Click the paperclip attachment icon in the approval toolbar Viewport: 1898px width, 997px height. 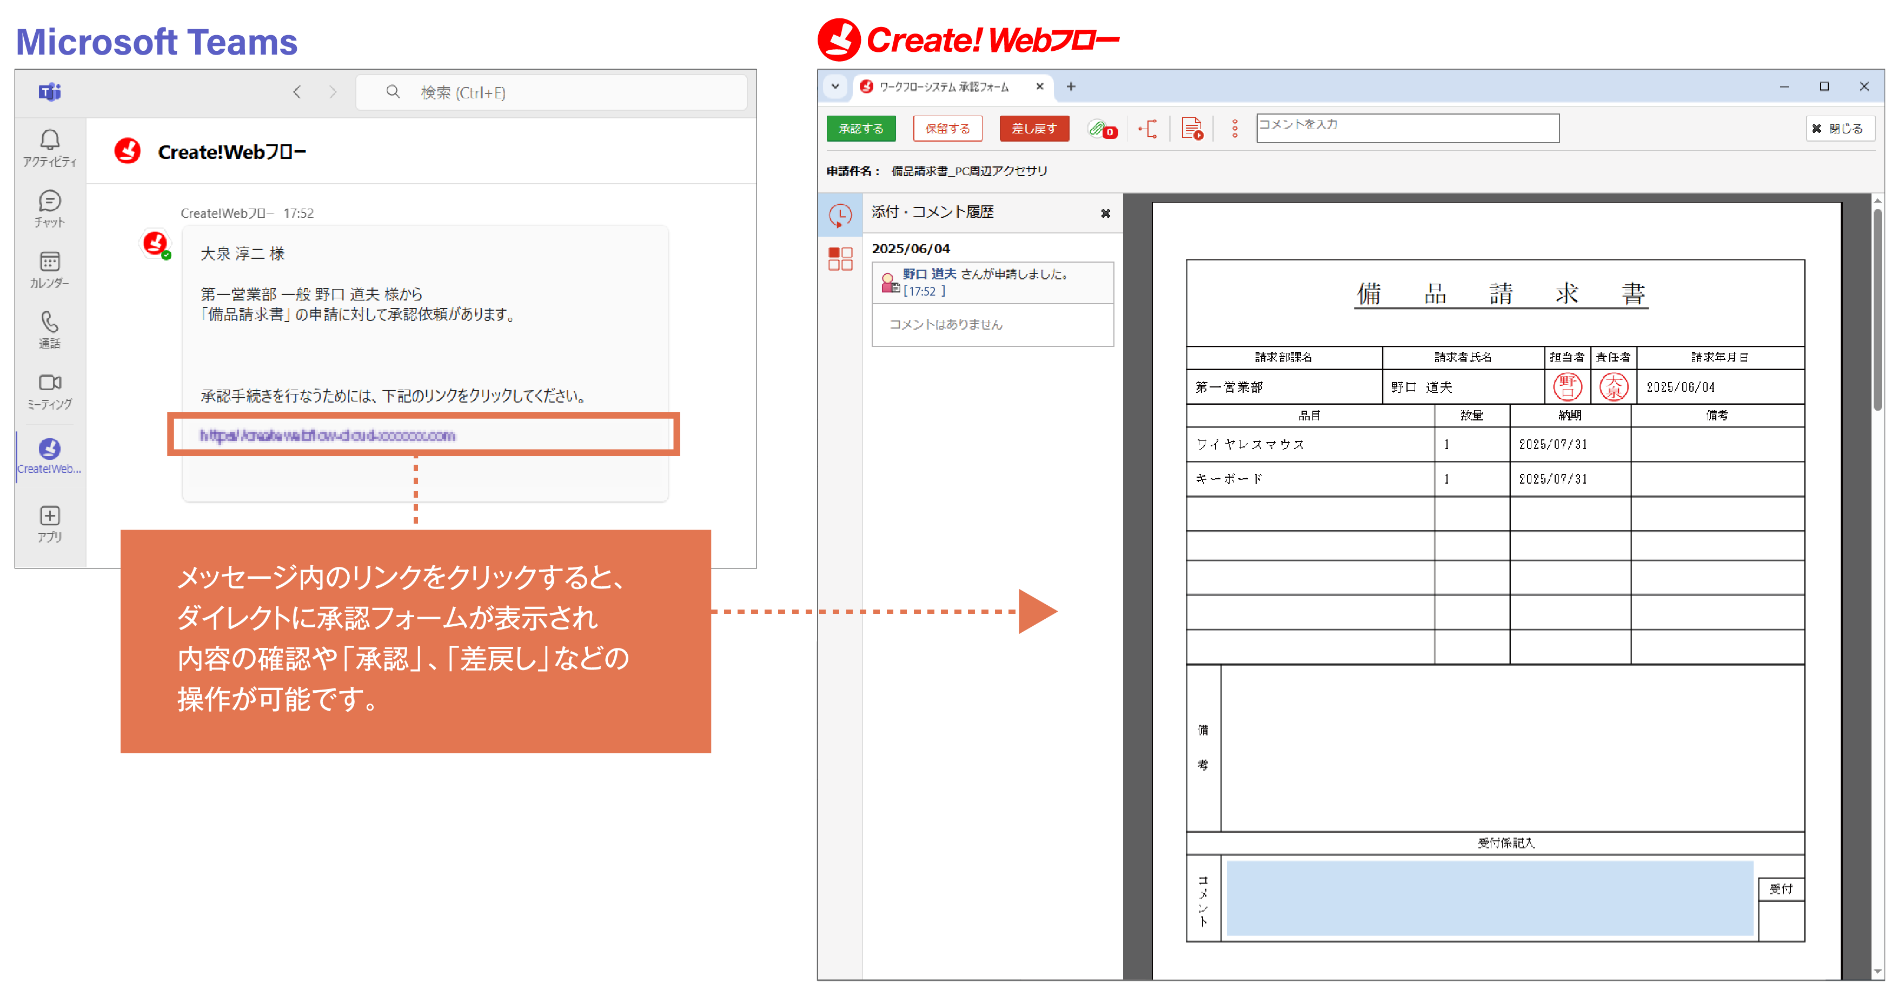1099,129
